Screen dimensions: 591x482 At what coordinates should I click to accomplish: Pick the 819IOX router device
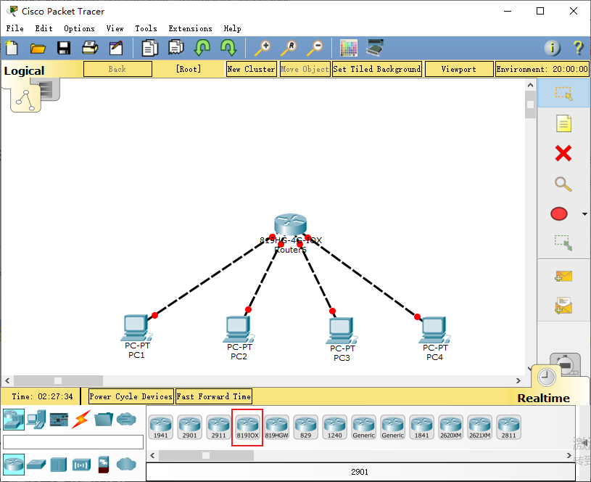247,427
